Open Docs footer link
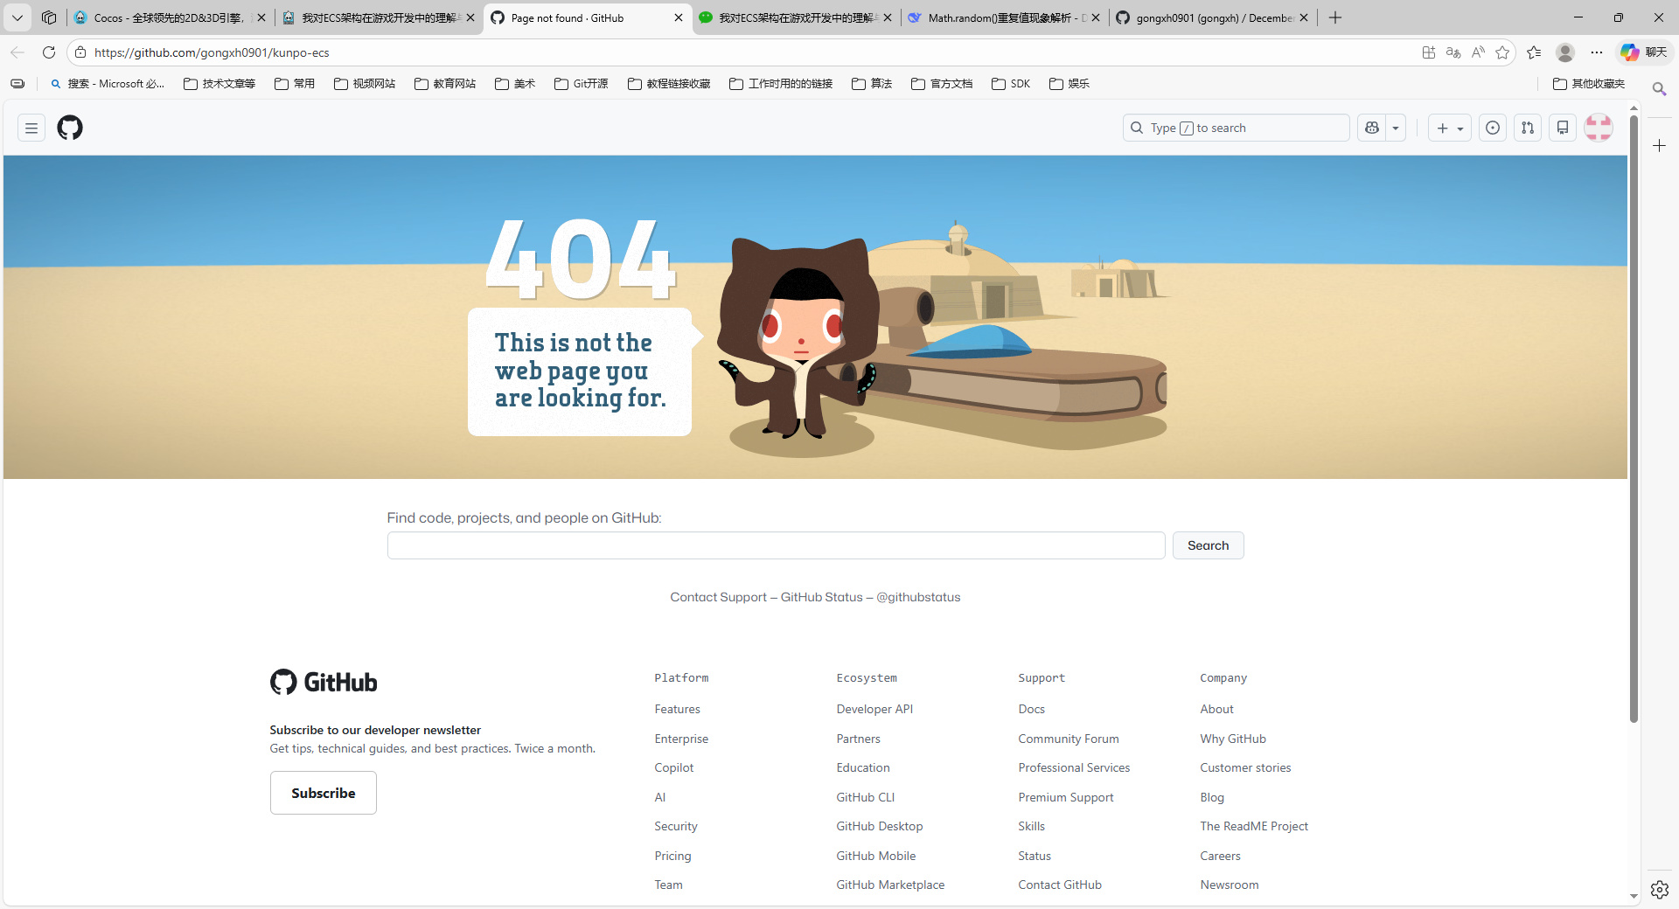Image resolution: width=1679 pixels, height=909 pixels. [x=1031, y=710]
